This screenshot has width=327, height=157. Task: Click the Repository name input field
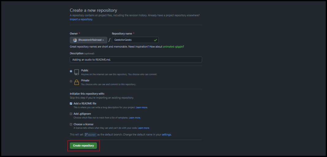pos(132,40)
